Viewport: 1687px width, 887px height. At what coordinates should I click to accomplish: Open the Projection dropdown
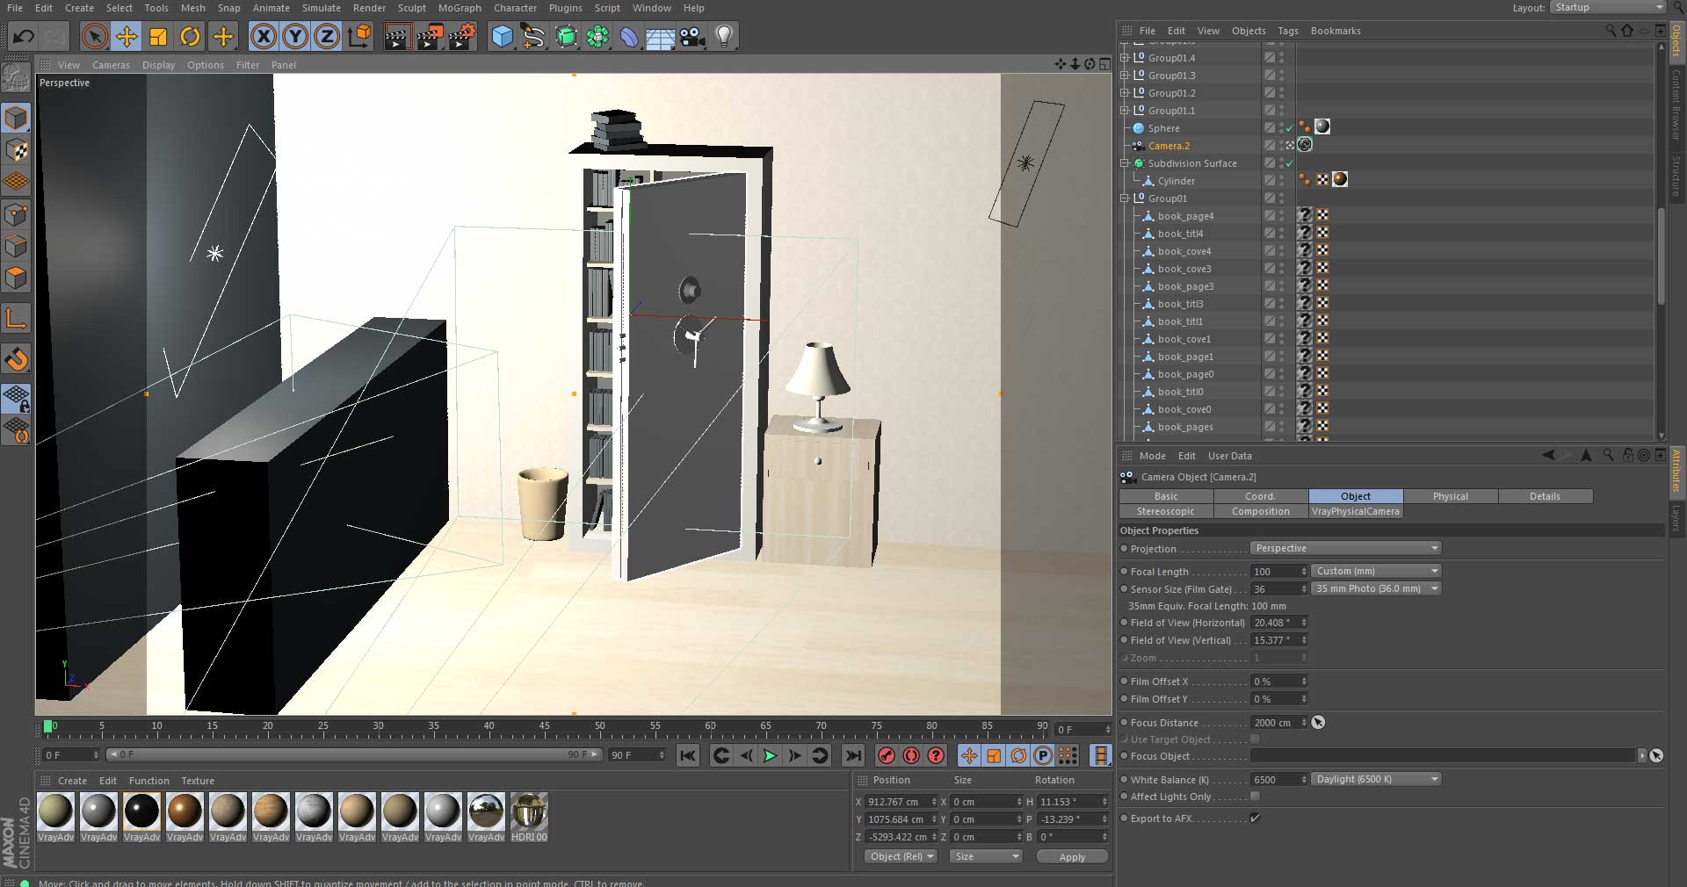1346,548
